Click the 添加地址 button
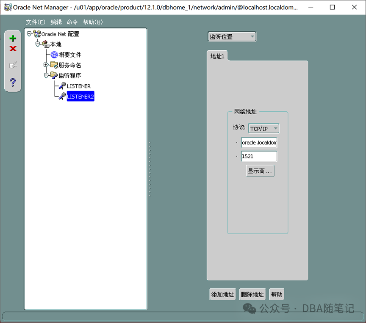 222,294
